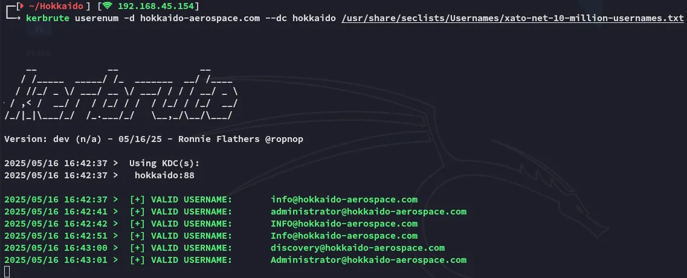Click the underlined xato-net usernames wordlist path

pos(512,18)
